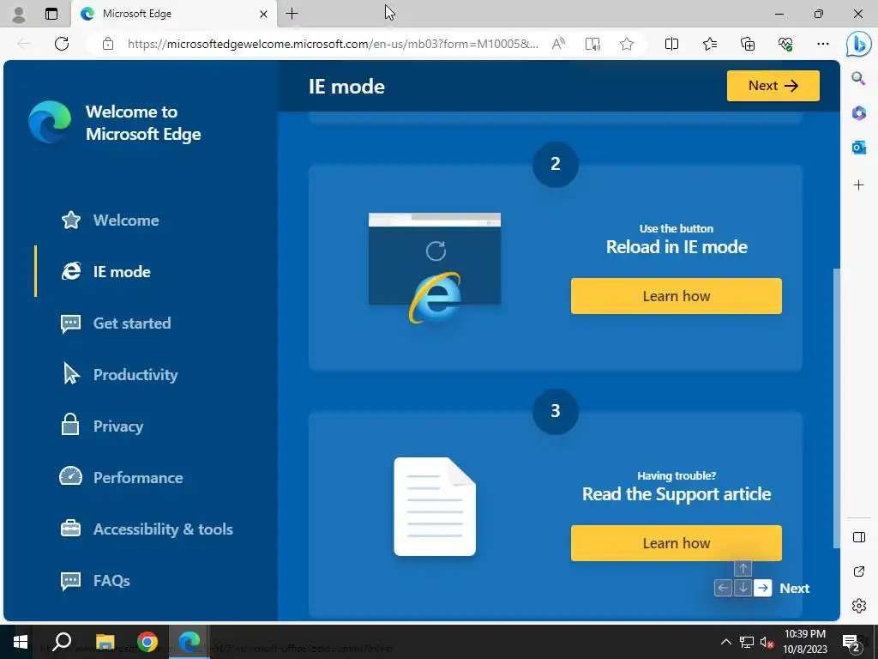Refresh the current page

(62, 44)
